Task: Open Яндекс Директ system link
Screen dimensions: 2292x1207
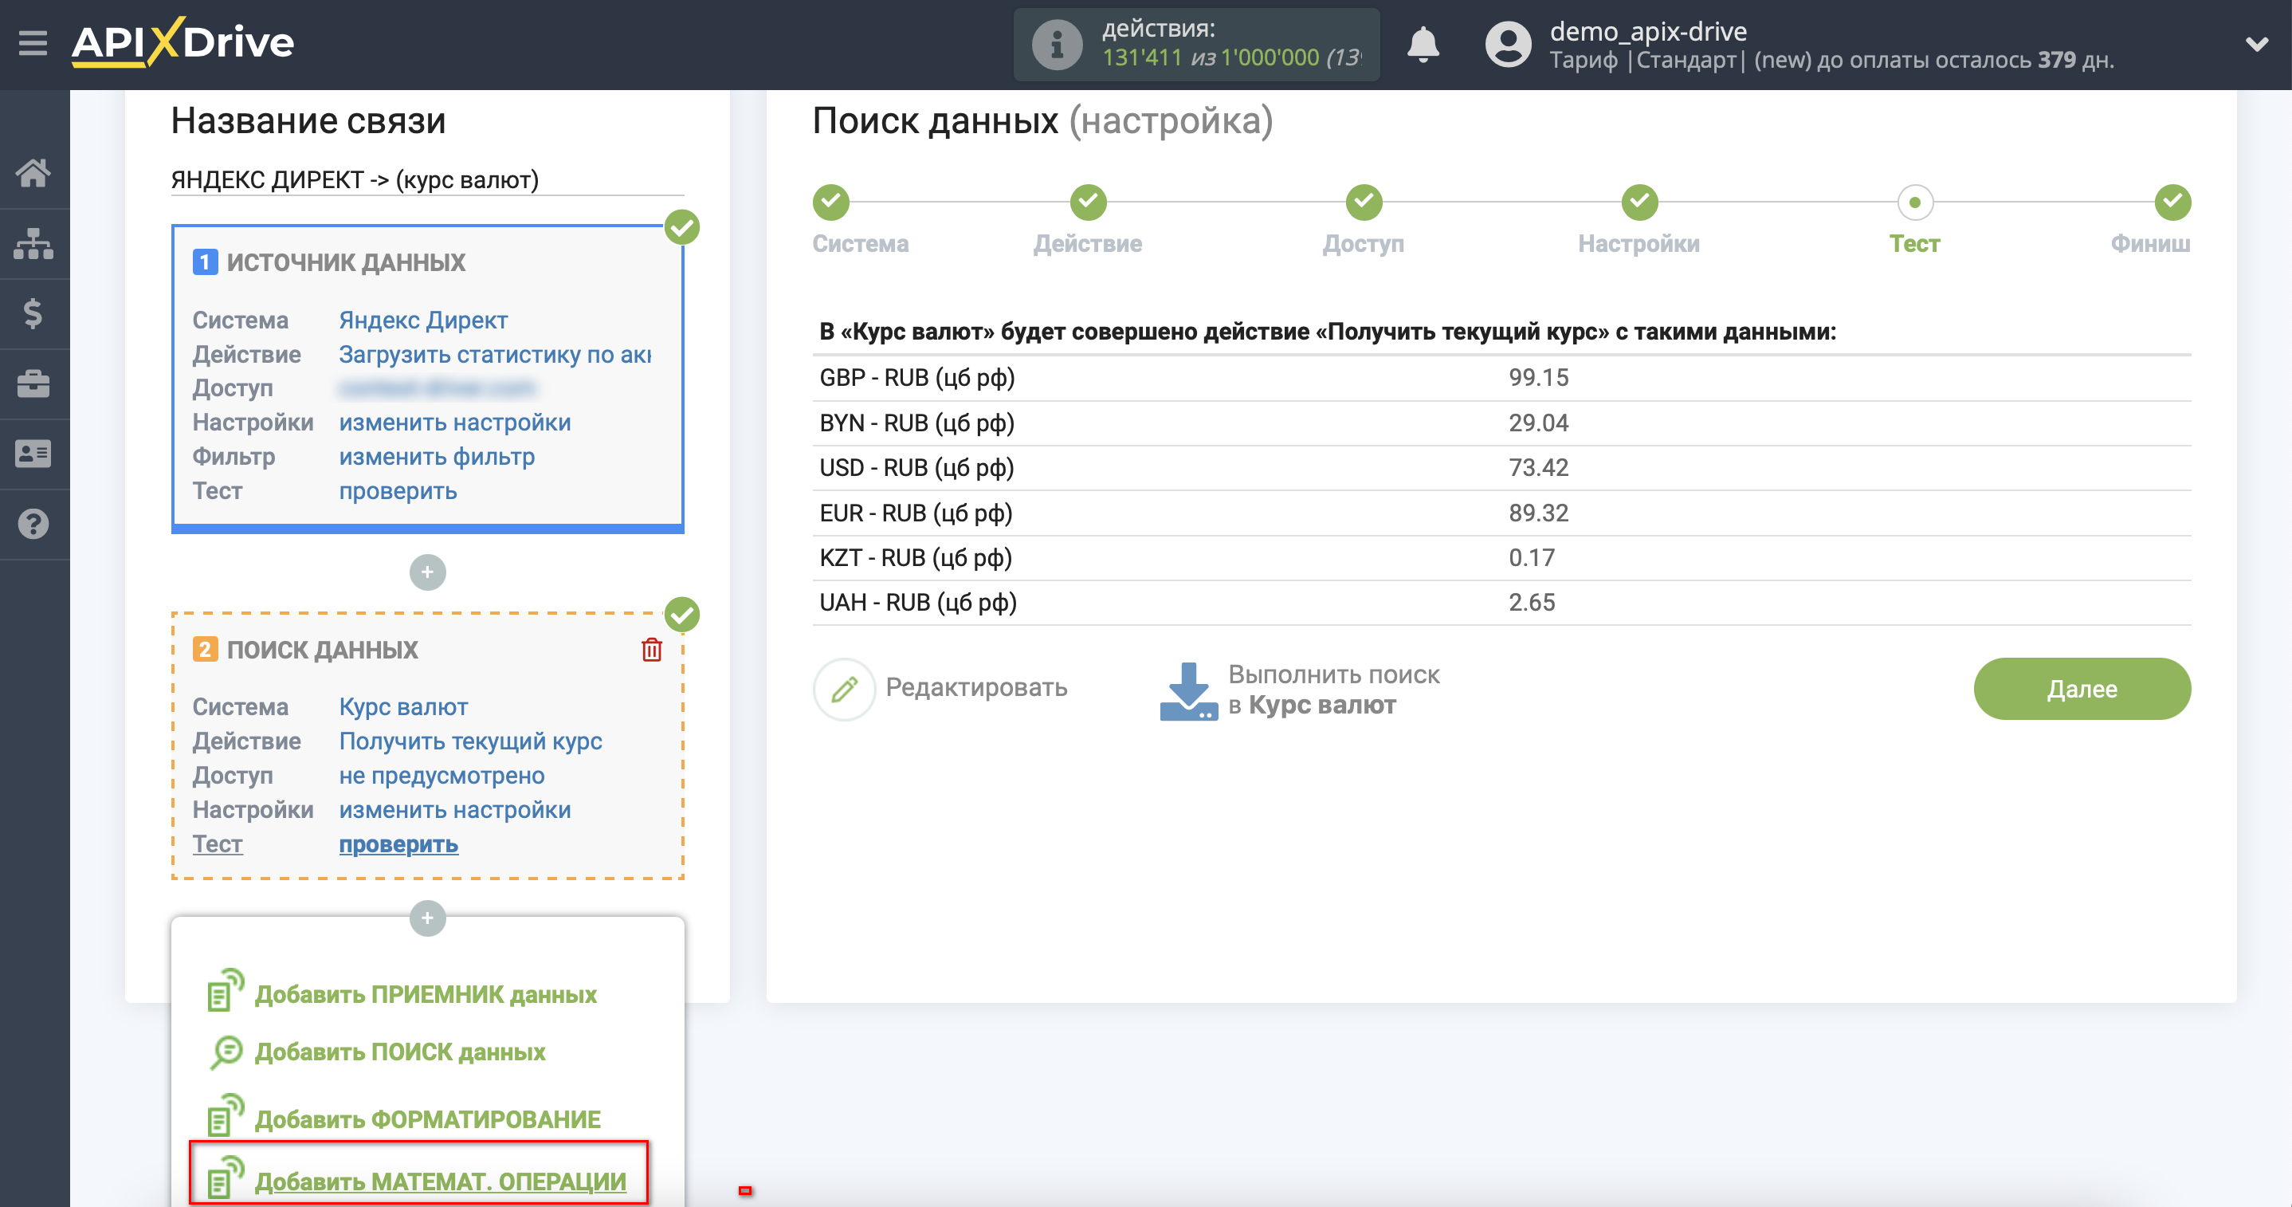Action: point(422,320)
